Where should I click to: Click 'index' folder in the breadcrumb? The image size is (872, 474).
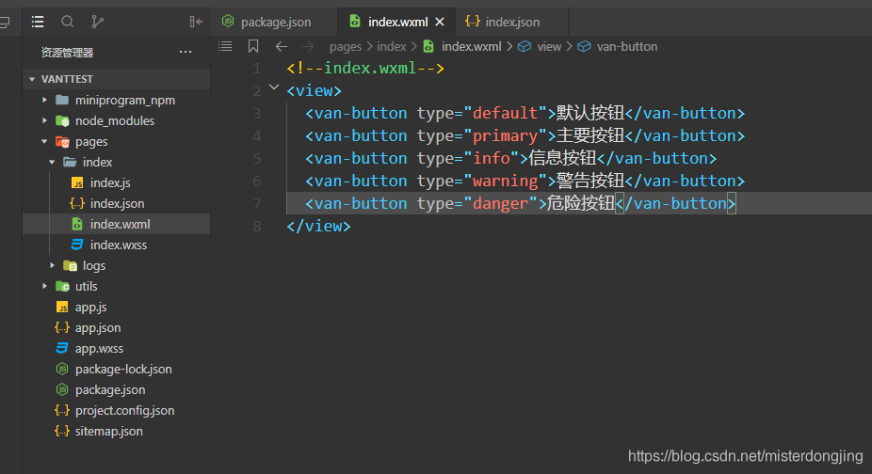(392, 47)
